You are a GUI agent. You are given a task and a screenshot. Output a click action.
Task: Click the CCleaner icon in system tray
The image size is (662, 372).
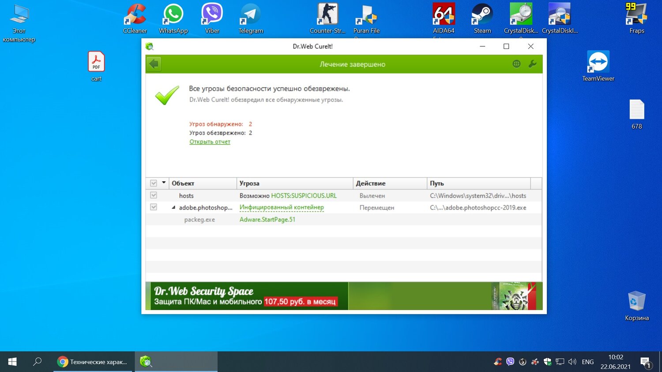[x=498, y=362]
